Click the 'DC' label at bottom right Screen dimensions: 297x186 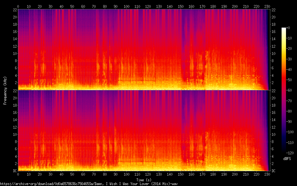(x=274, y=171)
